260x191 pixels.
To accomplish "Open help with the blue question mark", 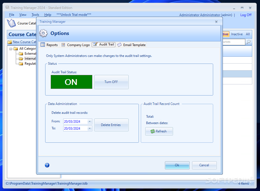I will (x=47, y=165).
